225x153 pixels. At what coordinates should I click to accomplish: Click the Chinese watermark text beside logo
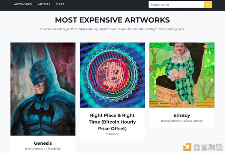click(208, 147)
